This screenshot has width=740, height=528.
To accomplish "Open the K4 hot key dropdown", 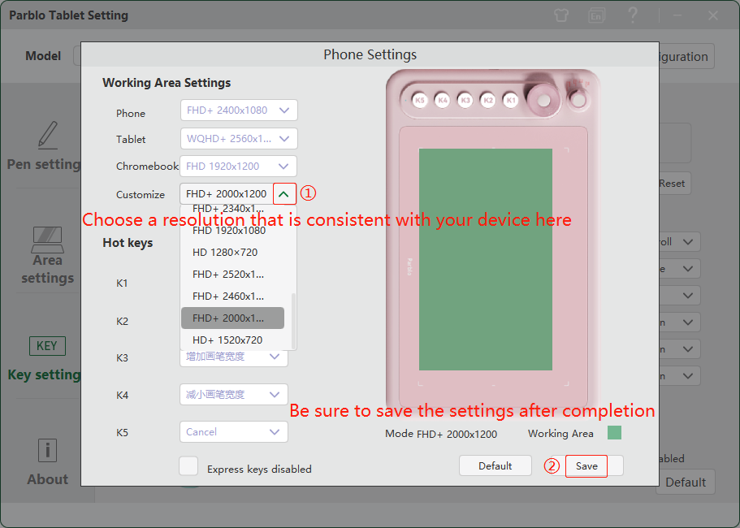I will (x=234, y=395).
